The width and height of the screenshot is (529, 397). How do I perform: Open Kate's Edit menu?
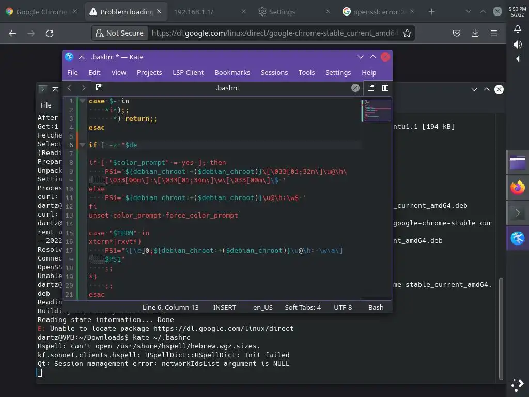[94, 72]
